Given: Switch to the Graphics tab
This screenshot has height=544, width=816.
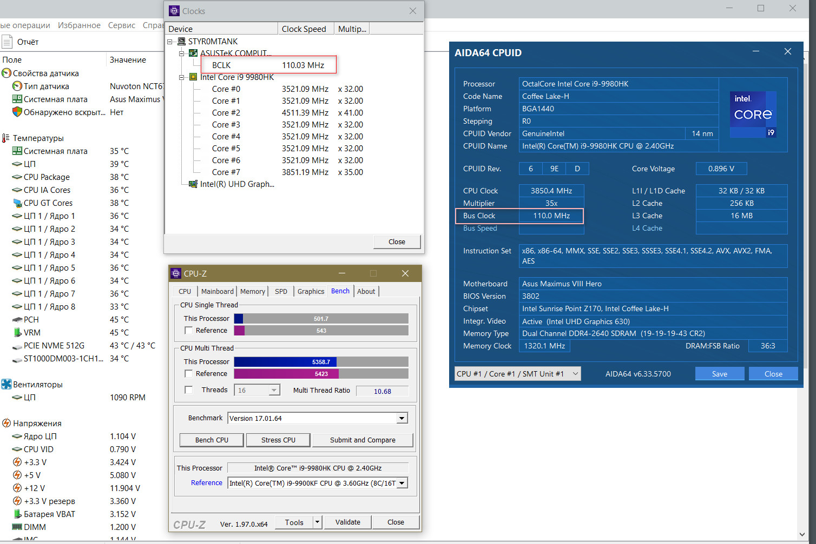Looking at the screenshot, I should (311, 291).
